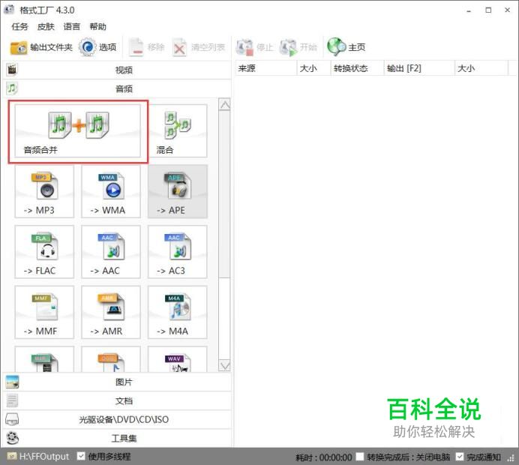Open the 语言 language menu
This screenshot has width=519, height=465.
[x=72, y=26]
